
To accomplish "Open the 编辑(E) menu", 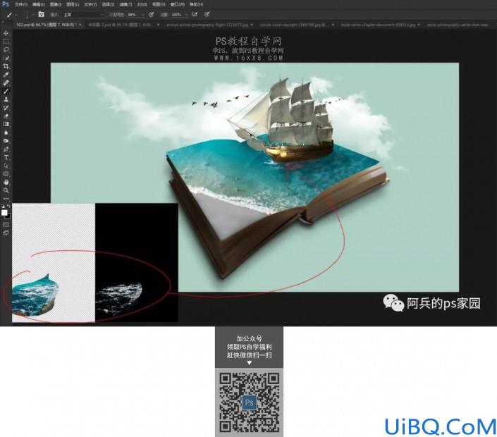I will 38,4.
